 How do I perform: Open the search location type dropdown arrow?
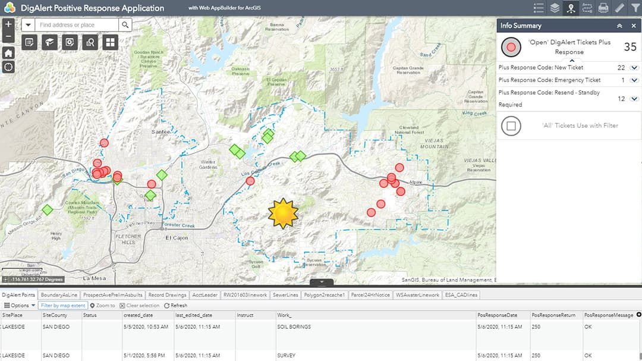[28, 26]
